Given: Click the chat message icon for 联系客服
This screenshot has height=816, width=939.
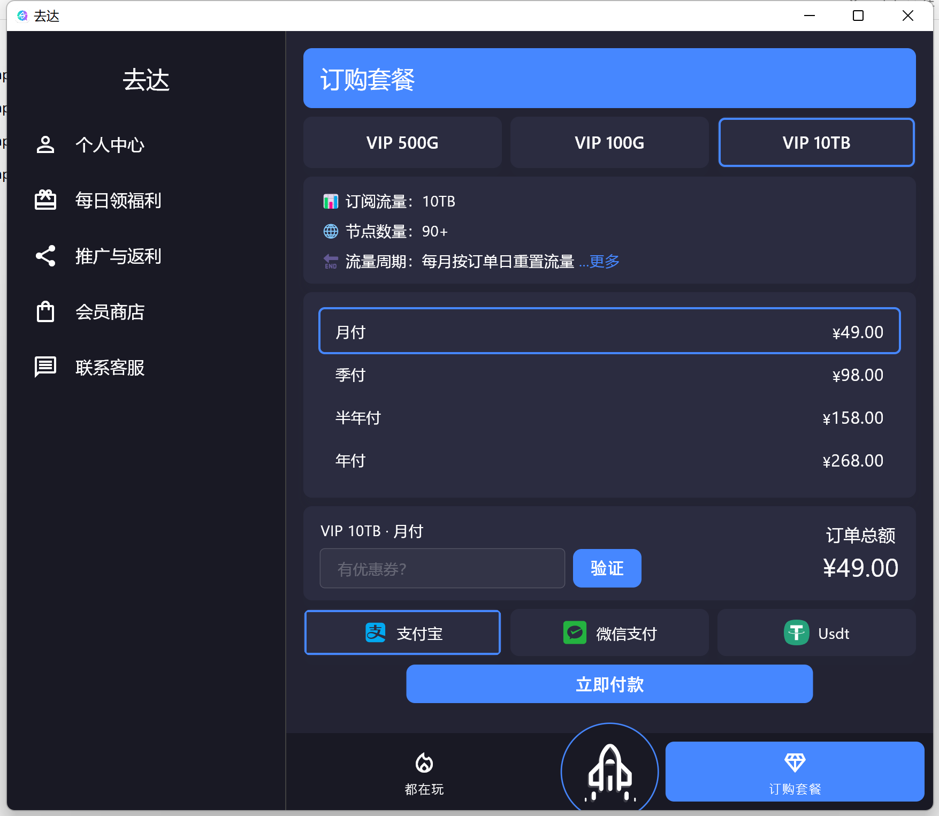Looking at the screenshot, I should pyautogui.click(x=45, y=367).
